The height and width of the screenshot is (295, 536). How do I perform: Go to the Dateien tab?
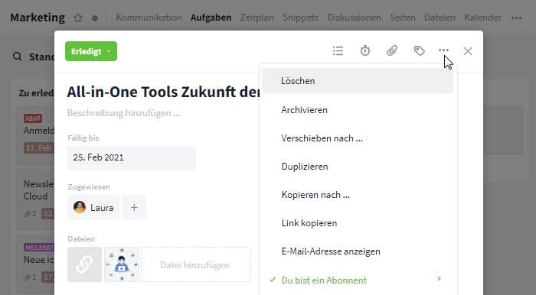tap(440, 18)
